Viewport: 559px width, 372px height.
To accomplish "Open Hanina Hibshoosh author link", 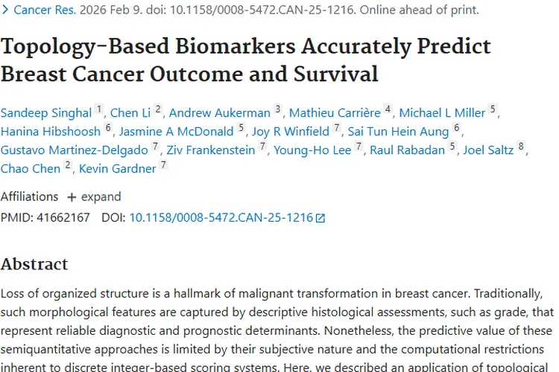I will tap(51, 132).
